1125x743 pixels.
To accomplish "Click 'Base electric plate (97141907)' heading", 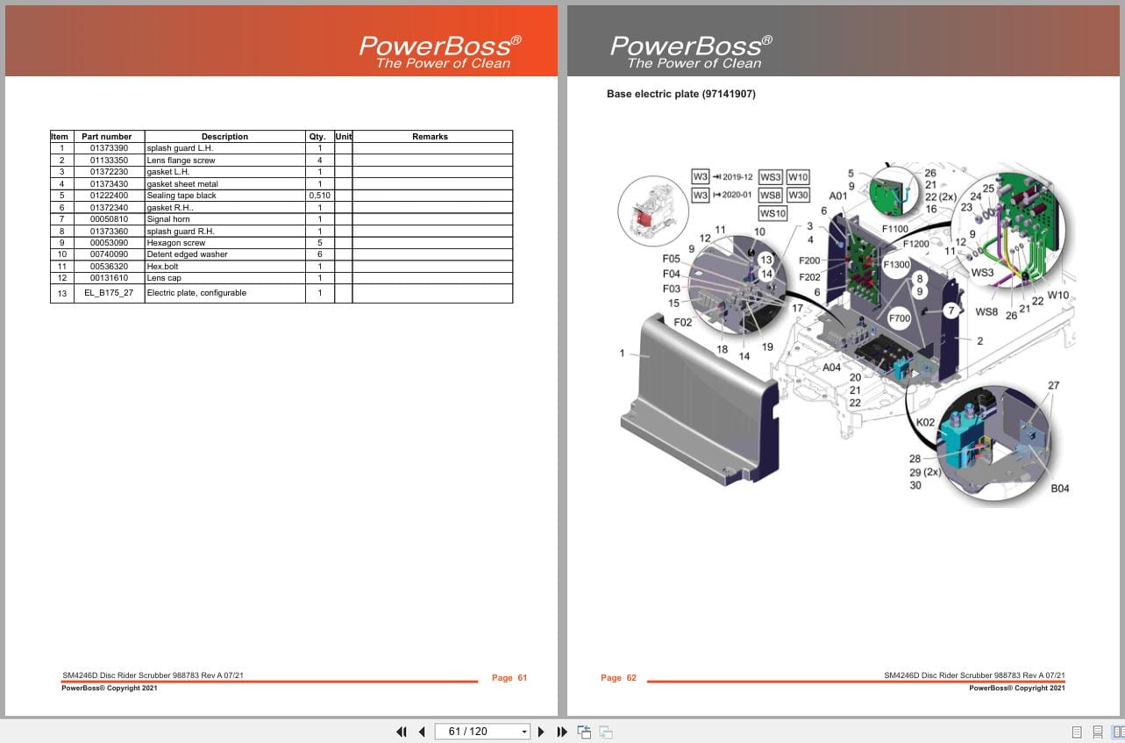I will pyautogui.click(x=680, y=94).
